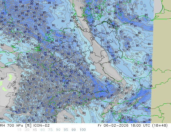171x132 pixels.
Task: Click legend value 95 in the bottom color scale
Action: (x=66, y=130)
